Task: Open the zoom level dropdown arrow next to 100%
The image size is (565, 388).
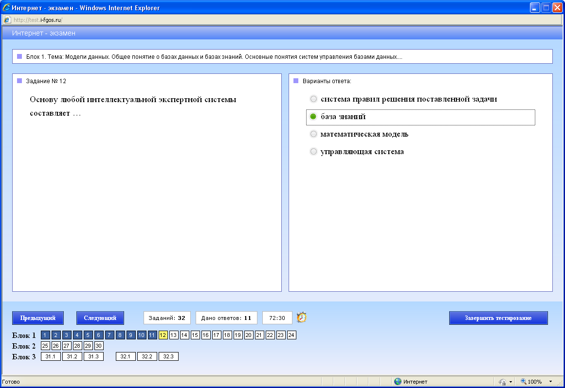Action: [x=550, y=382]
